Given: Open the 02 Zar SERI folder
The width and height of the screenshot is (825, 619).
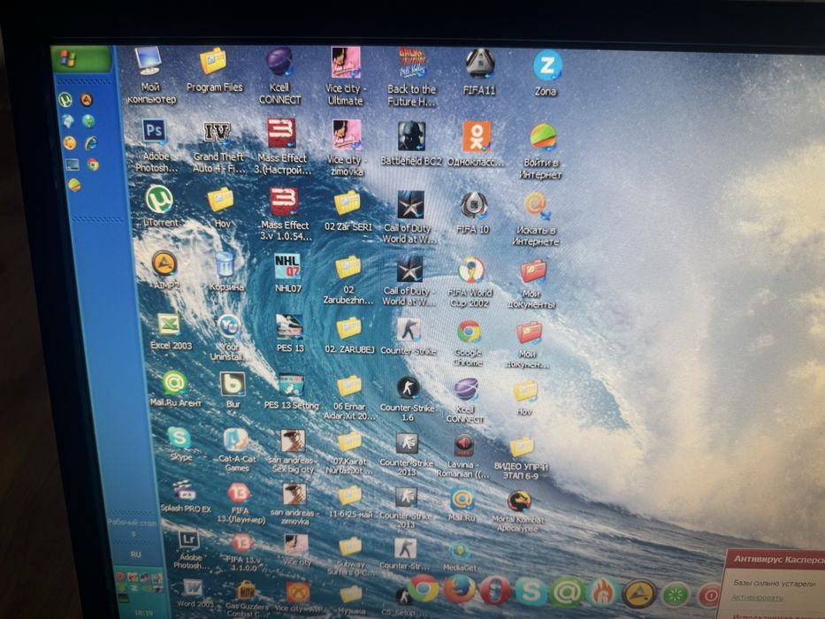Looking at the screenshot, I should coord(348,211).
